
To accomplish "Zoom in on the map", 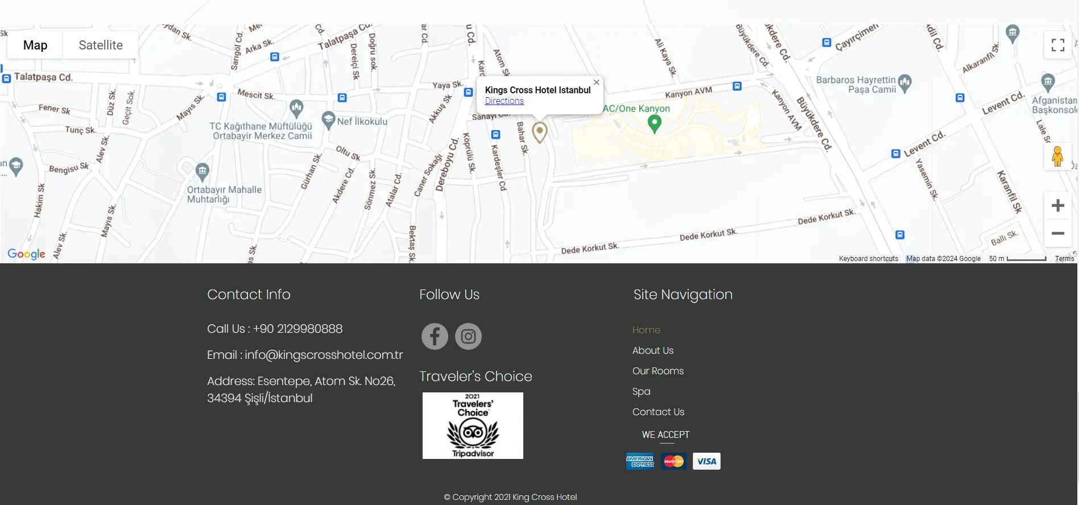I will [1057, 205].
